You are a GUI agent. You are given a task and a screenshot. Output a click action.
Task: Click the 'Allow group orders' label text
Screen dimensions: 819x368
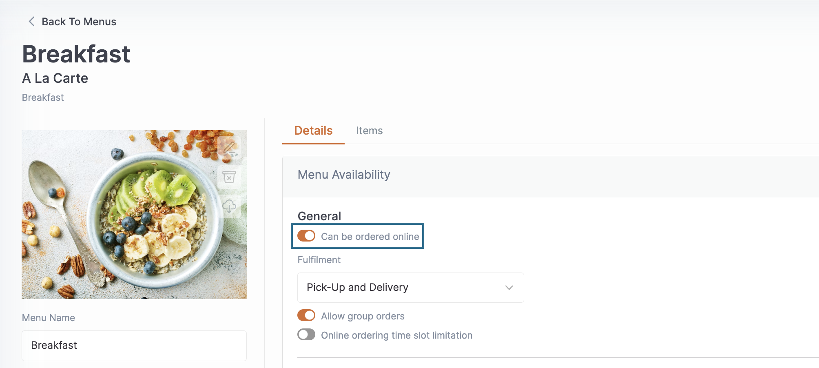click(363, 316)
